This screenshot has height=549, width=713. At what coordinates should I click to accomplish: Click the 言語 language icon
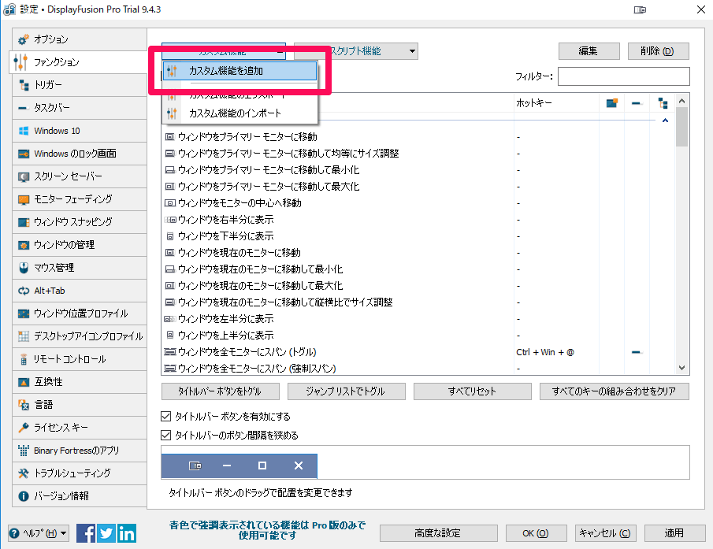click(x=24, y=405)
